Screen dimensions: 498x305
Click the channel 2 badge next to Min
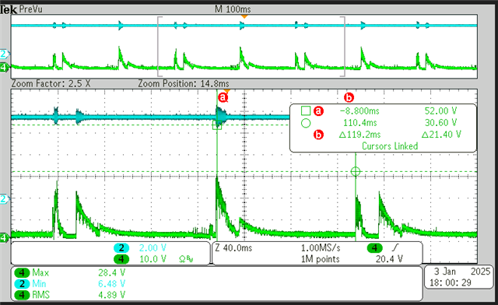pyautogui.click(x=22, y=284)
